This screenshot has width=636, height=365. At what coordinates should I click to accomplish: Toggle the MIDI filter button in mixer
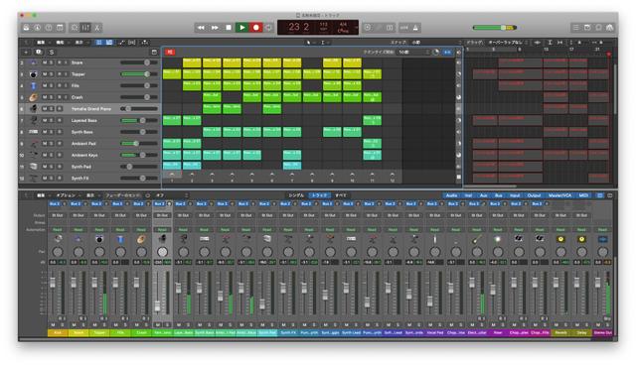(x=583, y=195)
